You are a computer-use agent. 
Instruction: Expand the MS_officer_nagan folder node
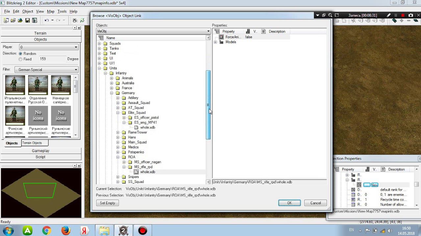(x=124, y=162)
